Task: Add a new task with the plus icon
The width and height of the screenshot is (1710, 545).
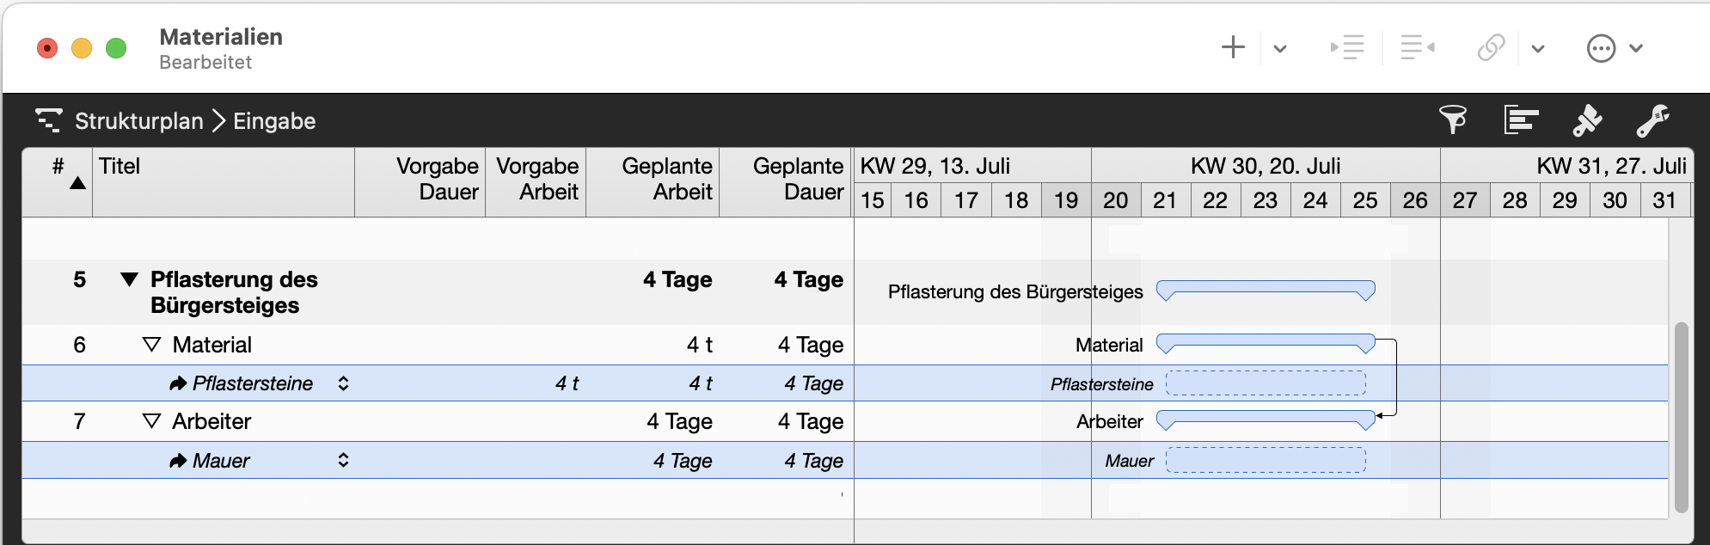Action: pyautogui.click(x=1233, y=47)
